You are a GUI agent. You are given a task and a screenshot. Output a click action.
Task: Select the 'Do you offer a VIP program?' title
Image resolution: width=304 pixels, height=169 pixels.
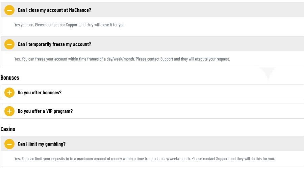pyautogui.click(x=45, y=111)
